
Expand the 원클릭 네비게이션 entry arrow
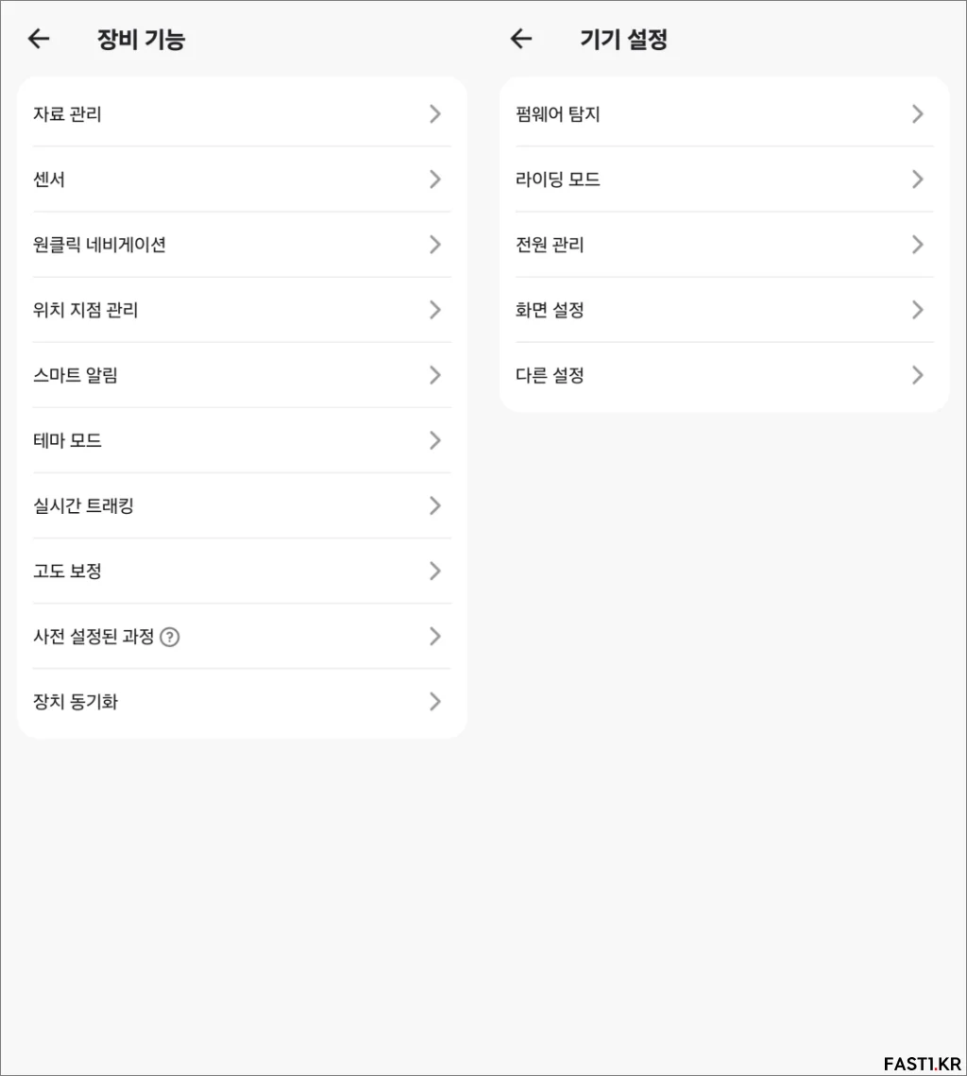434,245
